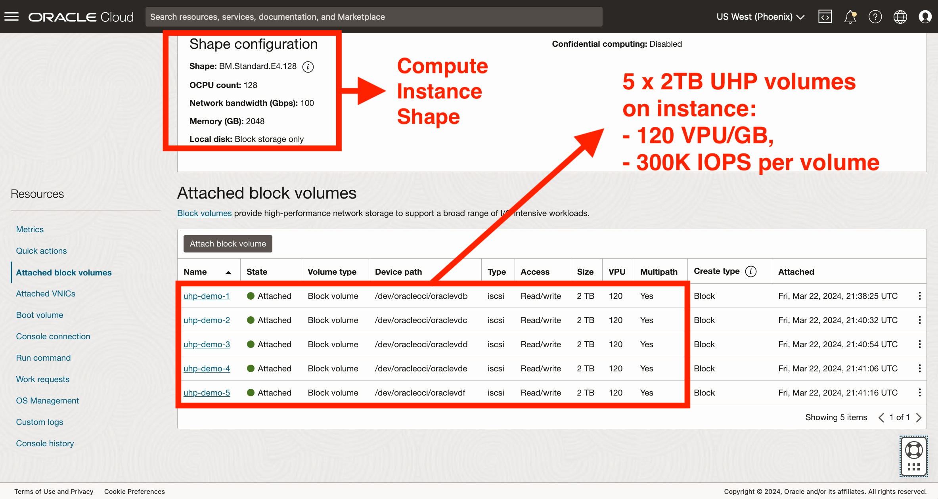The width and height of the screenshot is (938, 499).
Task: Launch Cloud Shell with the code icon
Action: click(825, 17)
